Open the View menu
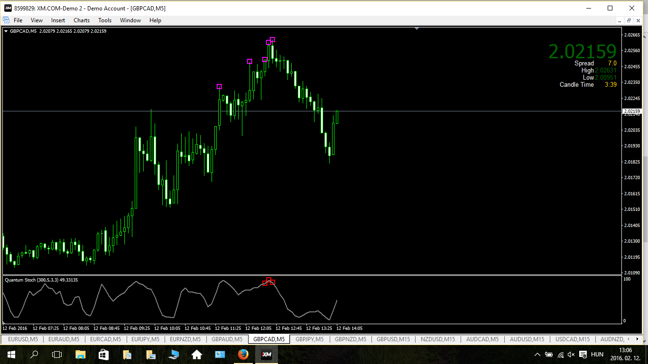The width and height of the screenshot is (648, 364). (x=37, y=20)
